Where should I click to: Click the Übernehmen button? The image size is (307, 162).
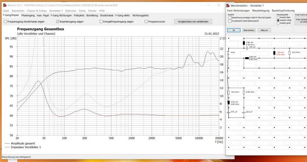(x=249, y=30)
